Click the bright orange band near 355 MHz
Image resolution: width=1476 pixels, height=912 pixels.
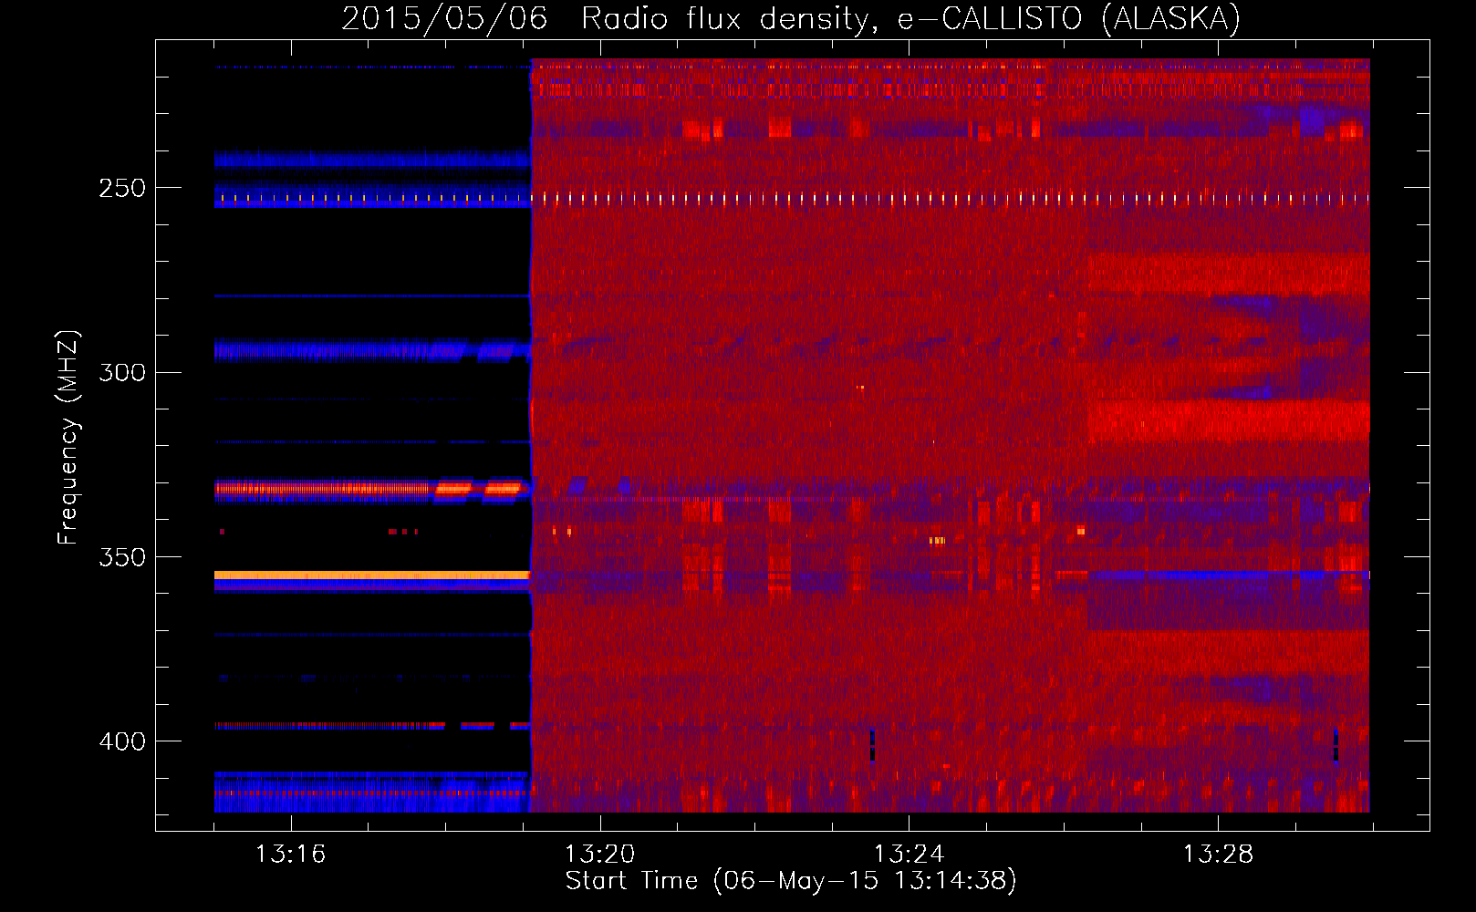click(x=372, y=575)
